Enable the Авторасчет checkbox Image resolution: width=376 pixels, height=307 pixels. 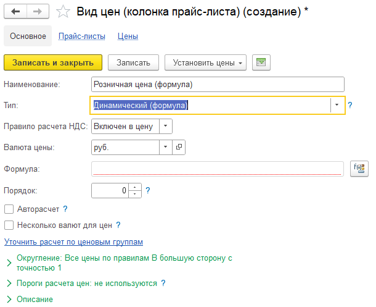pos(9,209)
